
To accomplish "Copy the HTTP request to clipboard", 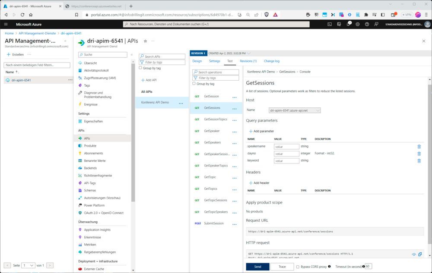I will (420, 254).
